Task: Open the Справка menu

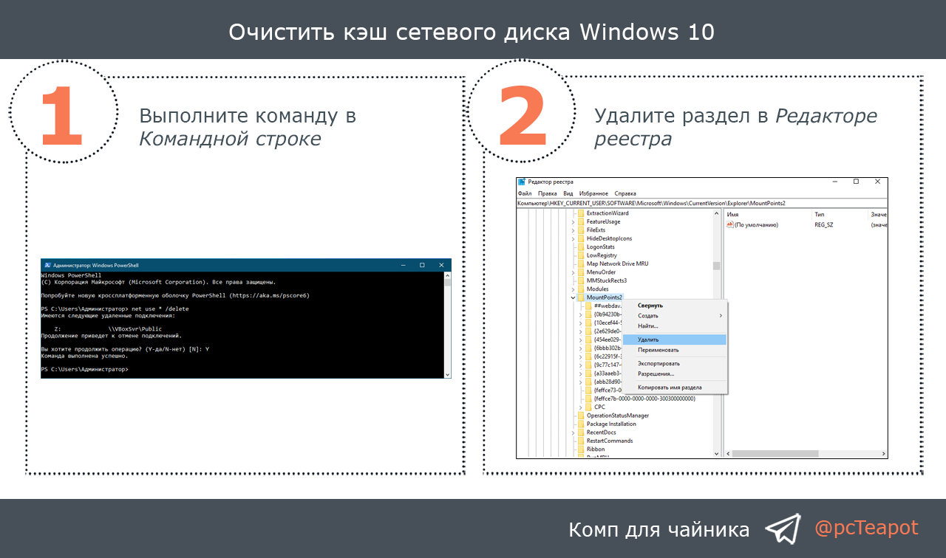Action: pyautogui.click(x=625, y=193)
